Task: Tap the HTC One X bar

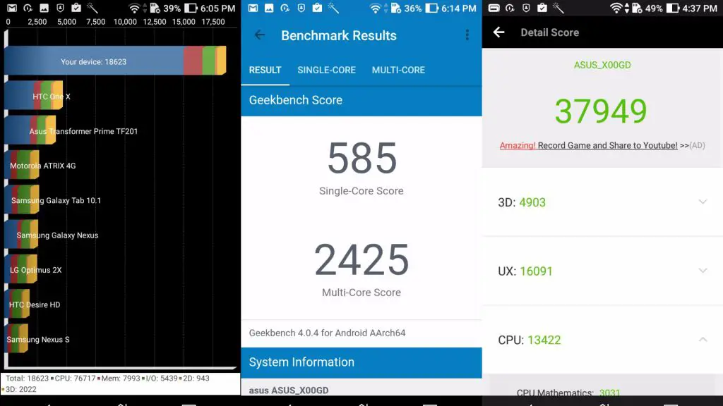Action: 34,96
